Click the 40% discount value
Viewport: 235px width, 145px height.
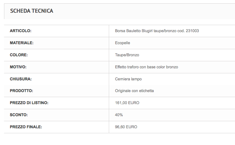click(119, 115)
